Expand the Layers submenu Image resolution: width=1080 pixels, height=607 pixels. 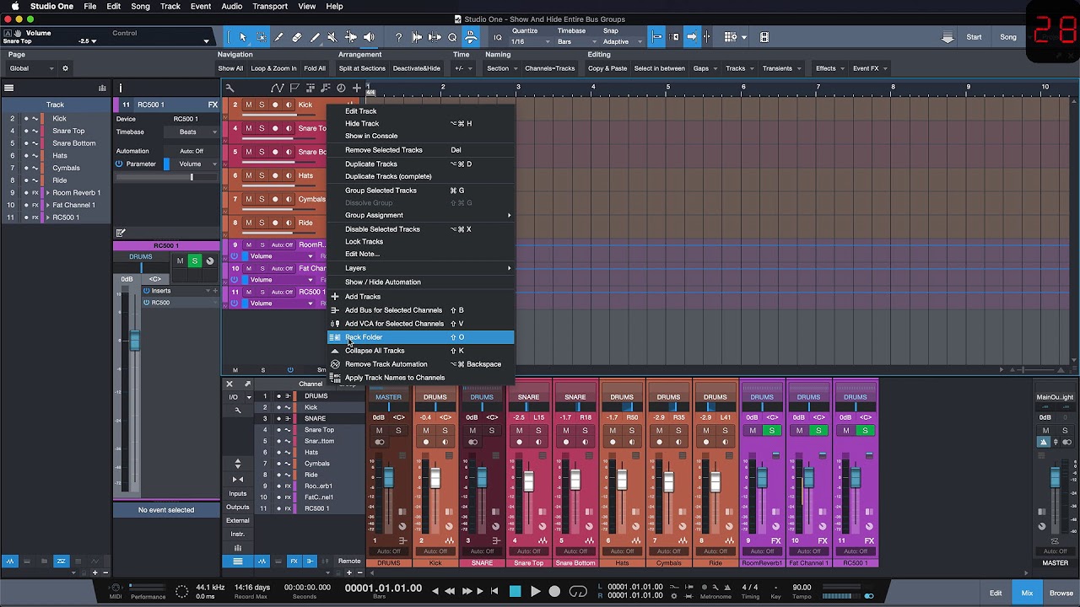tap(420, 268)
